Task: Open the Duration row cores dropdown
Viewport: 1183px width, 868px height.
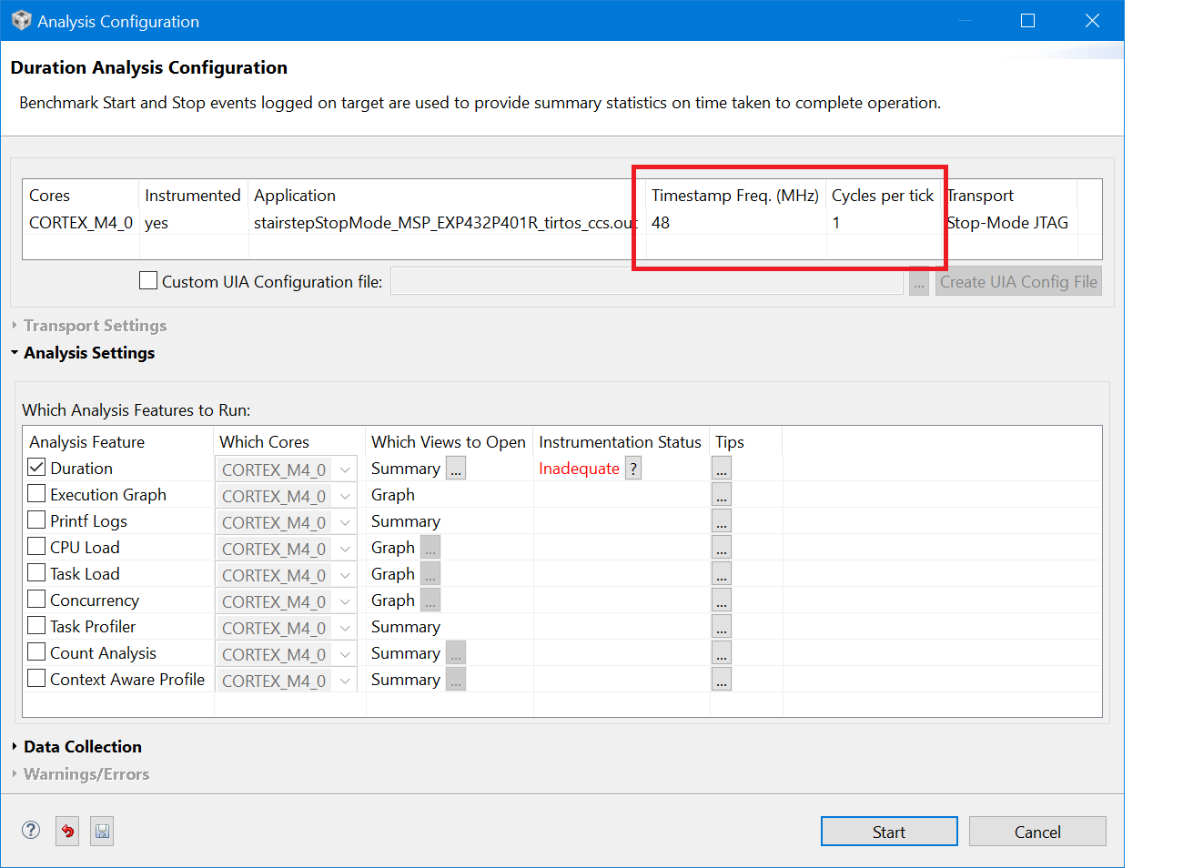Action: pyautogui.click(x=345, y=469)
